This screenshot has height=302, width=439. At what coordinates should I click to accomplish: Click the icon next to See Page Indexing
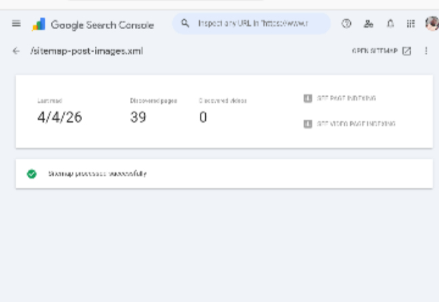tap(308, 98)
